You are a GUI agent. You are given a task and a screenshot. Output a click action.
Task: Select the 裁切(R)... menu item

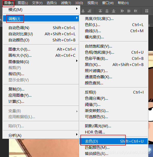coord(41,74)
